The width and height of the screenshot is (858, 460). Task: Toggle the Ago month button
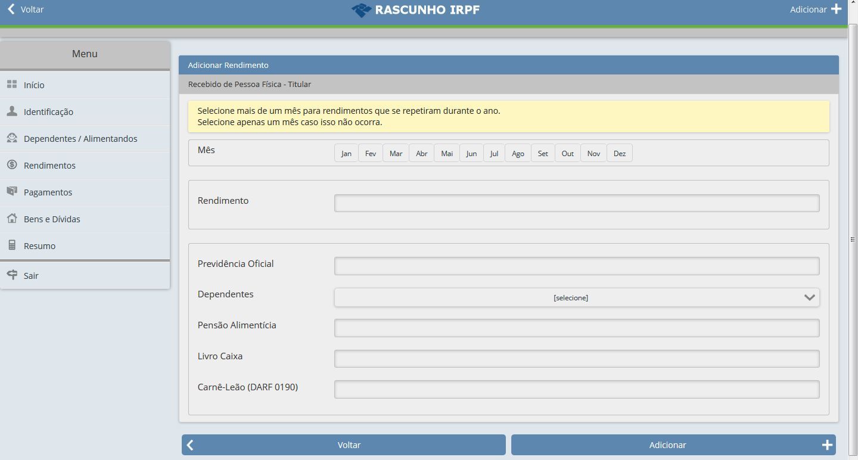pos(518,153)
